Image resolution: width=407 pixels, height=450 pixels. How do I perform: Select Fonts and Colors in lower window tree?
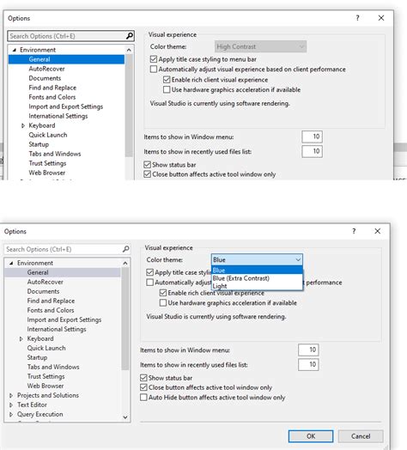point(51,310)
